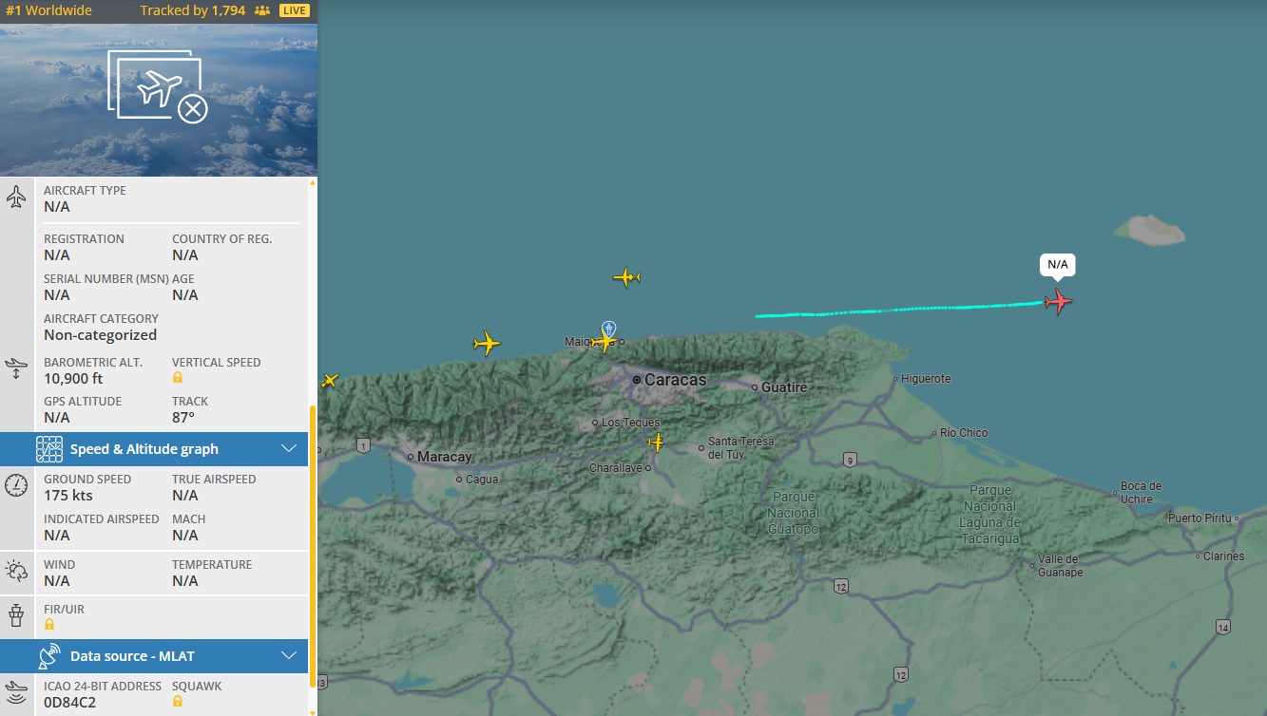Click the no-photo aircraft image placeholder

[x=159, y=87]
